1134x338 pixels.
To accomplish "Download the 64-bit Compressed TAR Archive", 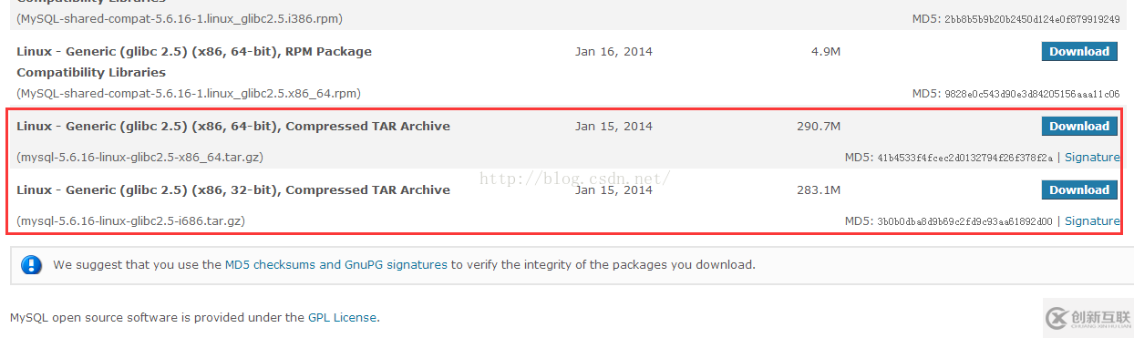I will click(x=1079, y=127).
